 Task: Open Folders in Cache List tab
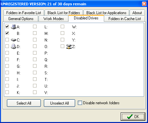click(125, 19)
